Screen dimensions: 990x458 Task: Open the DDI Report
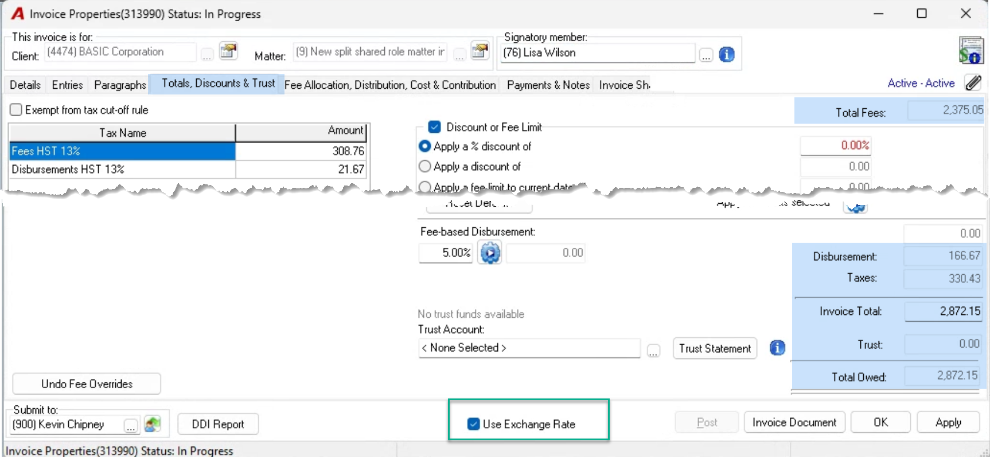(x=218, y=424)
